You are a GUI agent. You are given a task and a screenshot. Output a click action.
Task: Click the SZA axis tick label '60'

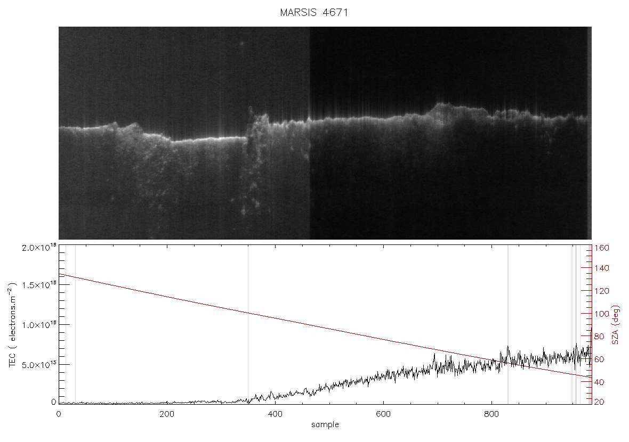[599, 359]
